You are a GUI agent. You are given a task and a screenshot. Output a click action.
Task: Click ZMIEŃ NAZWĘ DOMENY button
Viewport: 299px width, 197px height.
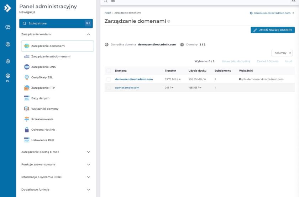273,30
